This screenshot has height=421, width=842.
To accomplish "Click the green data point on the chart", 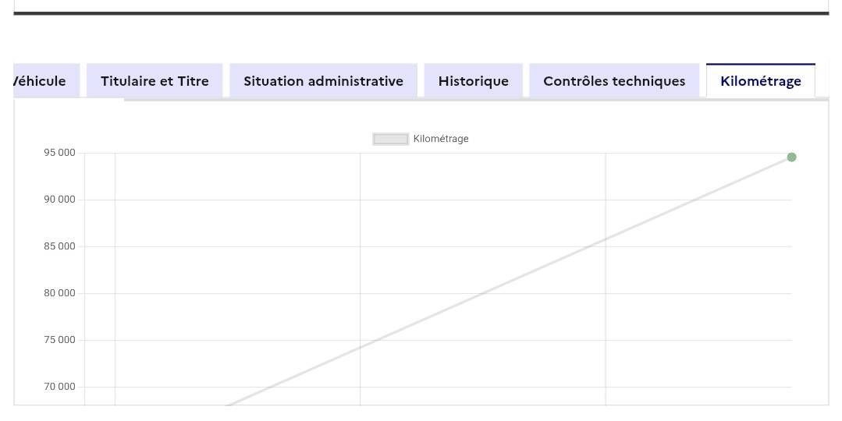I will point(791,157).
